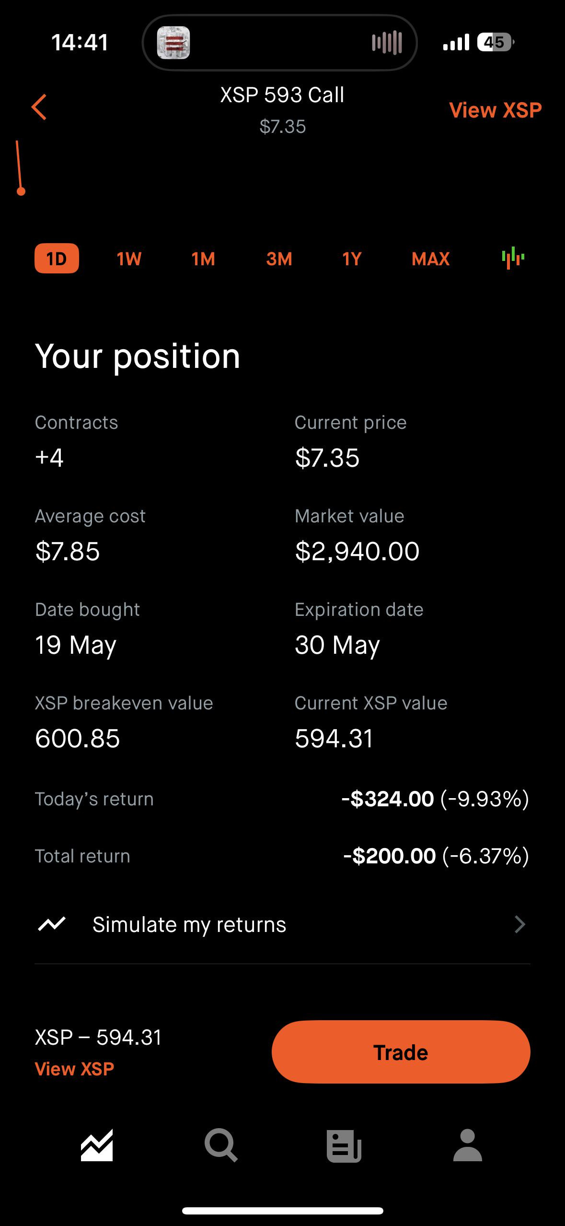The width and height of the screenshot is (565, 1226).
Task: Tap the audio waveform indicator
Action: click(387, 43)
